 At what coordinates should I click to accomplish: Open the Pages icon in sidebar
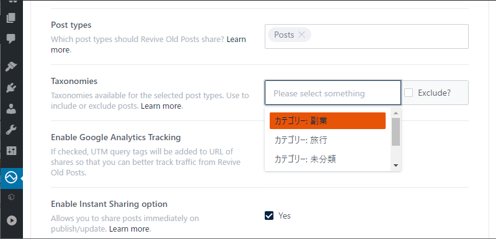point(11,18)
